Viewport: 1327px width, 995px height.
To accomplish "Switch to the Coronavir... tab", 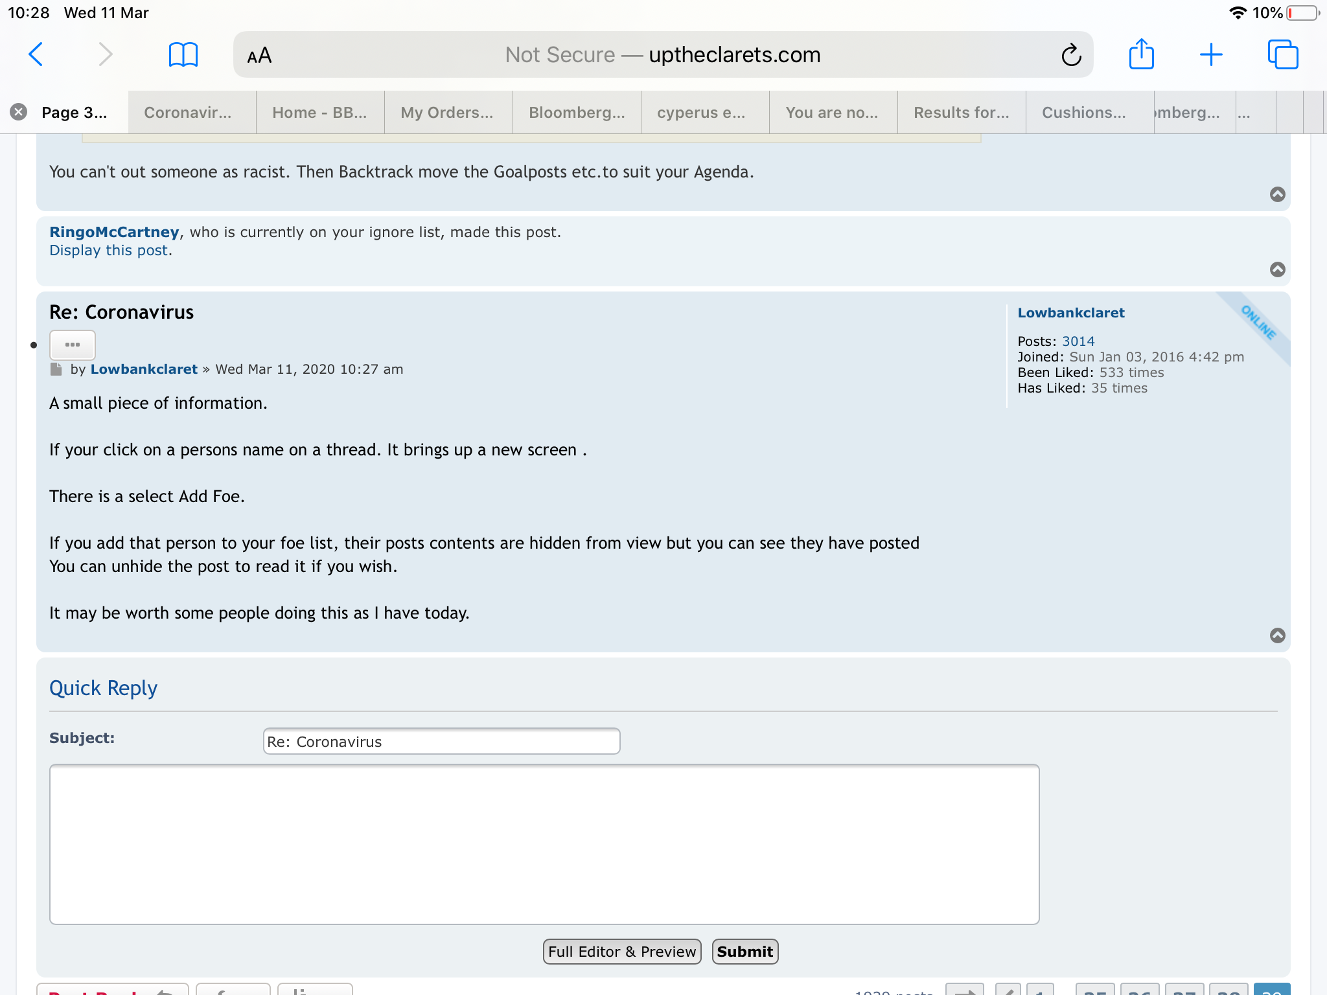I will click(x=188, y=113).
